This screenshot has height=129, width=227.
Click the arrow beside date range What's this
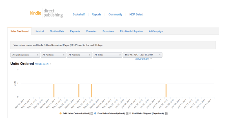[151, 59]
